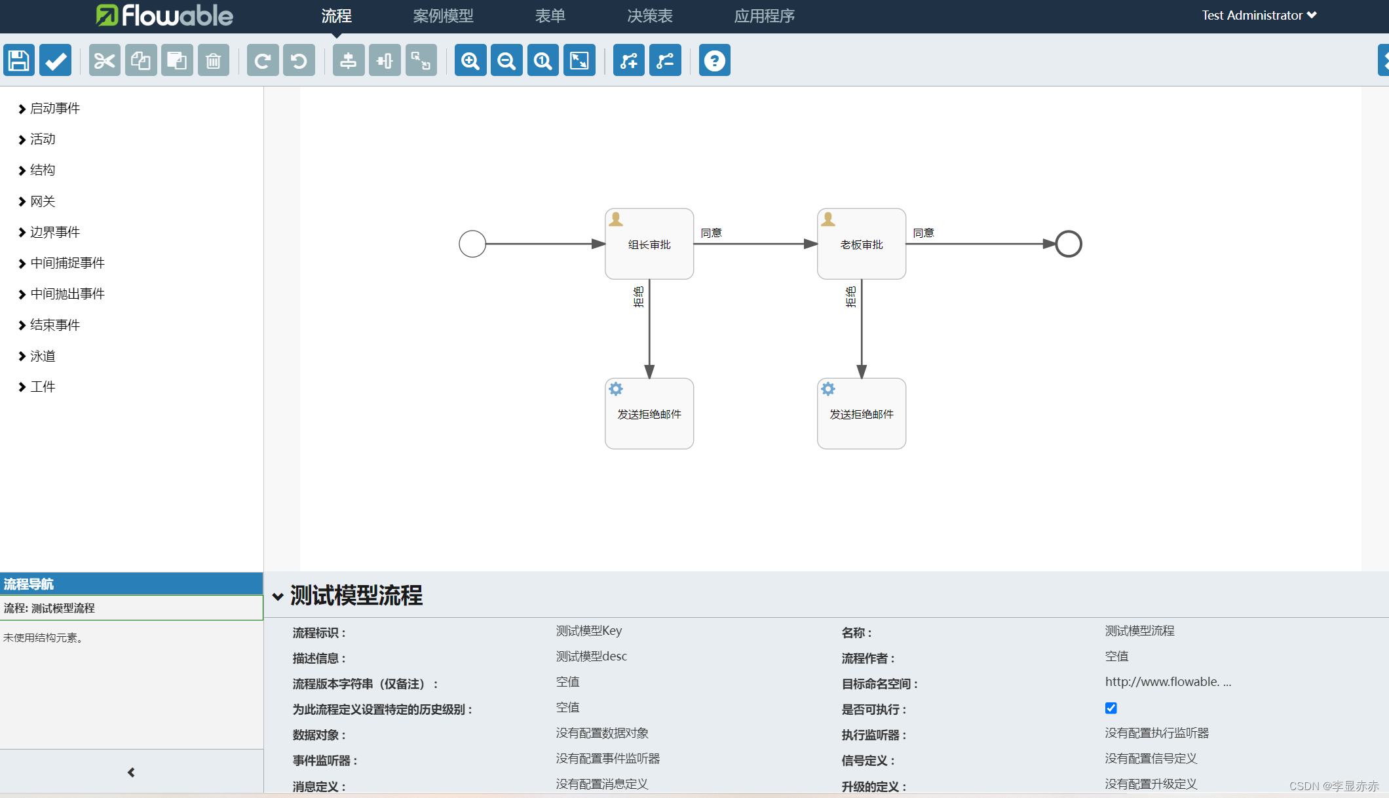Select the 组长审批 user task node
1389x798 pixels.
click(649, 243)
